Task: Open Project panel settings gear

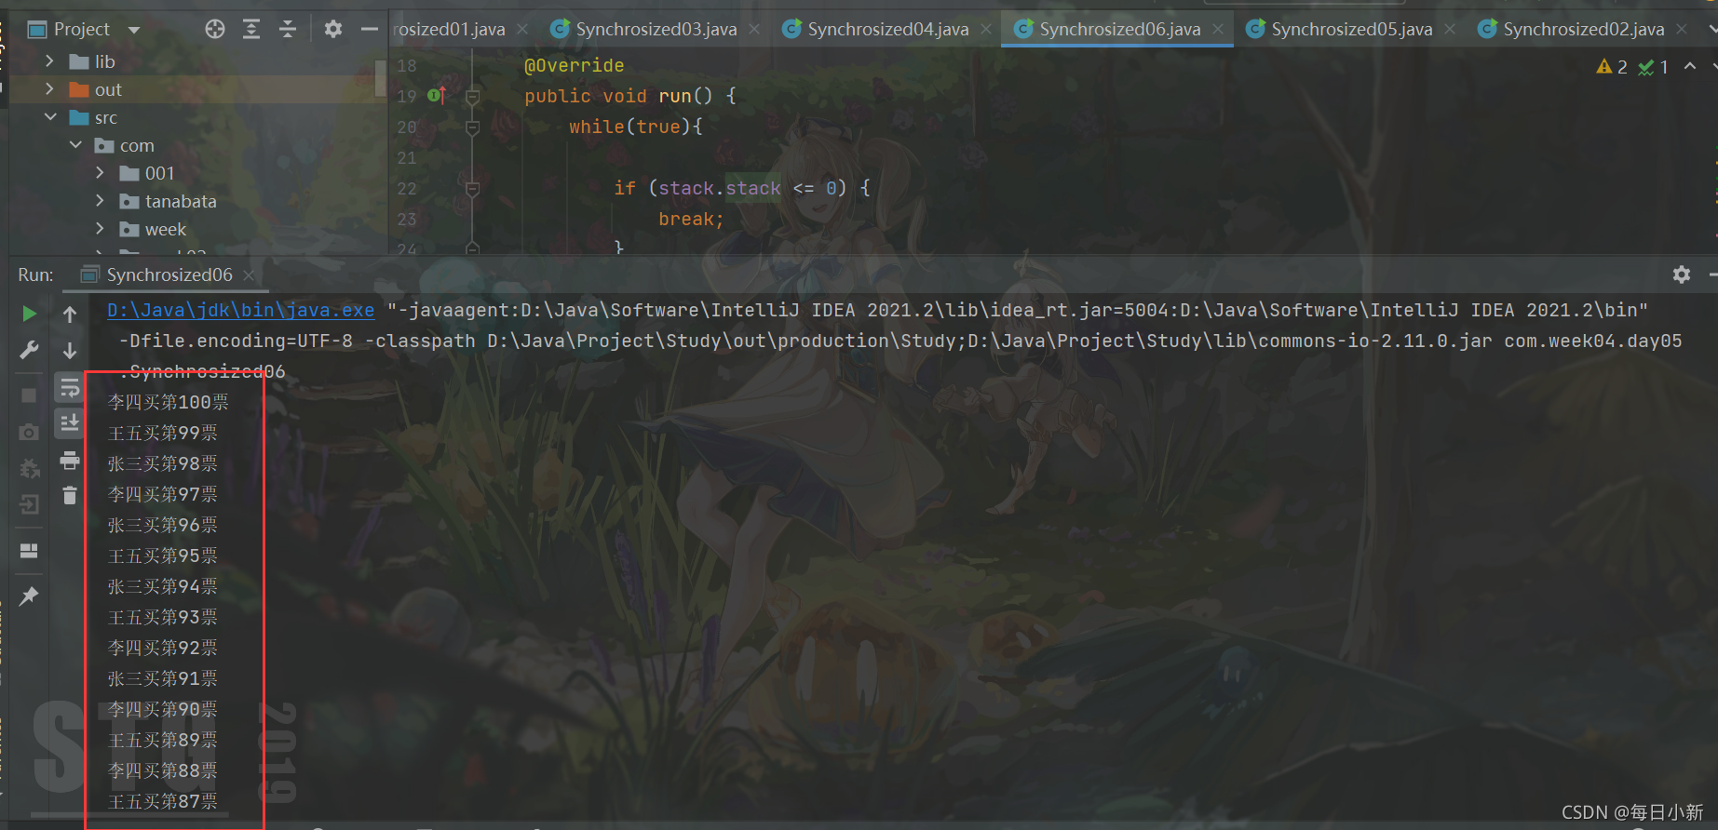Action: (x=333, y=30)
